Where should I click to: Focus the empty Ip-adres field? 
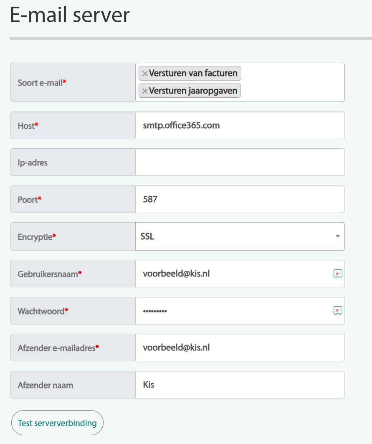tap(240, 162)
